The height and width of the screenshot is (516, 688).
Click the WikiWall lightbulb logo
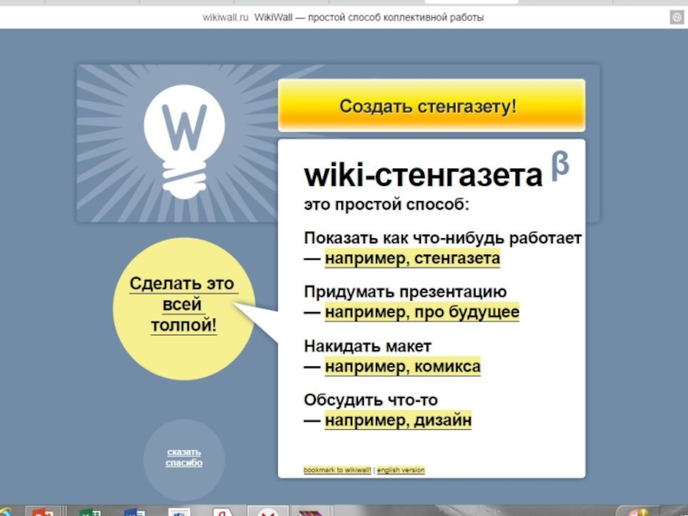coord(184,142)
